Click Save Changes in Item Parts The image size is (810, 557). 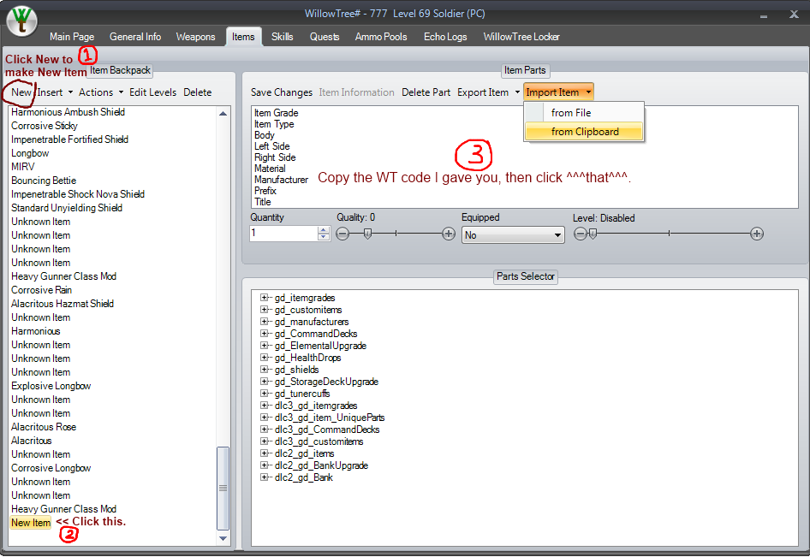pos(282,92)
